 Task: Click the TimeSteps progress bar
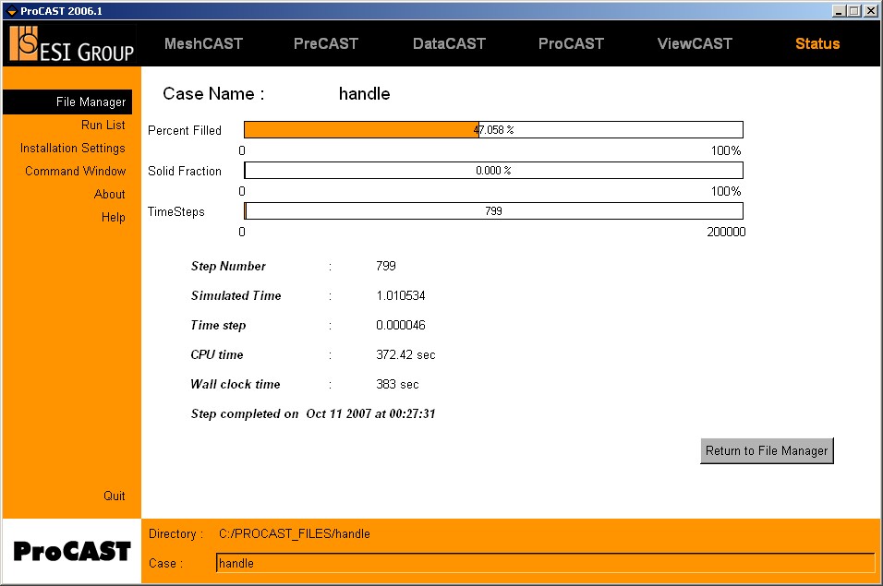[x=493, y=211]
